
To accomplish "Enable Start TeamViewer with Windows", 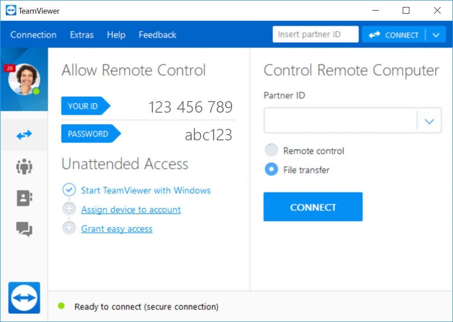I will (69, 189).
